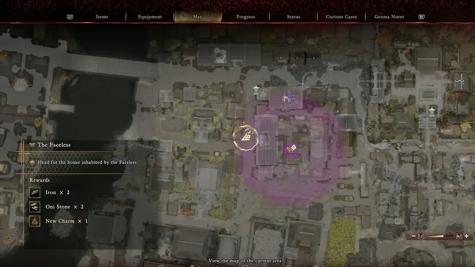The width and height of the screenshot is (475, 267).
Task: Zoom out with the minus icon
Action: (x=413, y=236)
